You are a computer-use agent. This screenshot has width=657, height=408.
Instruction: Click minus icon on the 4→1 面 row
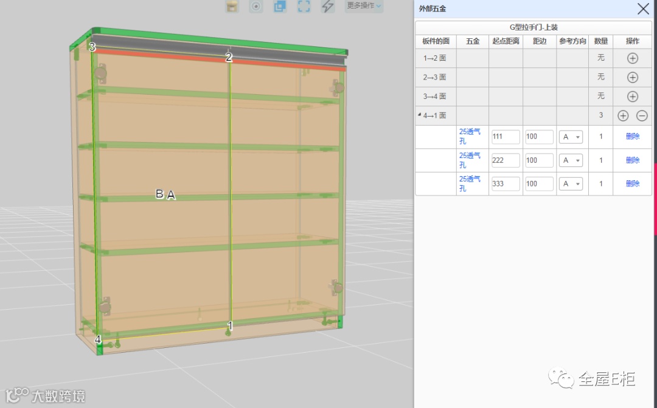pyautogui.click(x=642, y=116)
